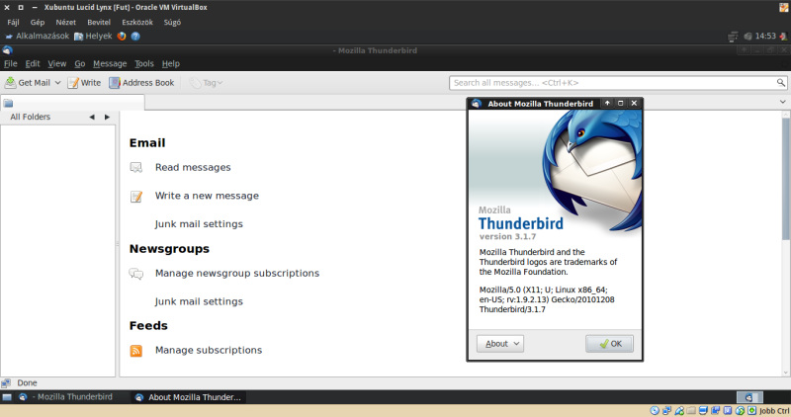Image resolution: width=791 pixels, height=417 pixels.
Task: Open Junk mail settings under Email
Action: tap(199, 224)
